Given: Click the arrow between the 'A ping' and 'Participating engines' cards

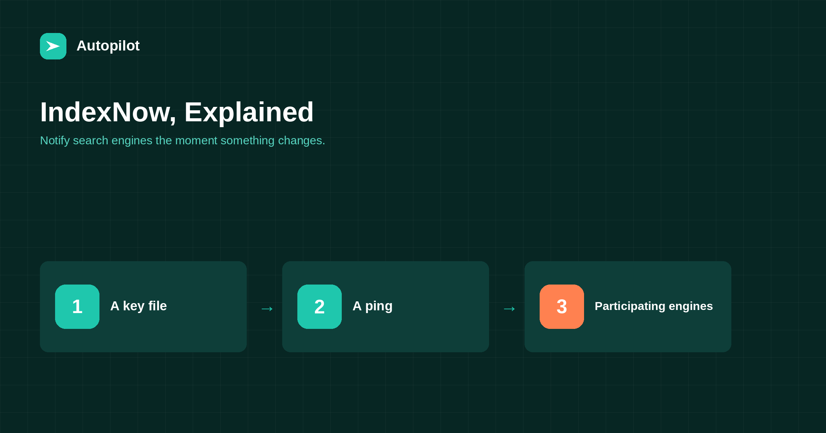Looking at the screenshot, I should 509,309.
